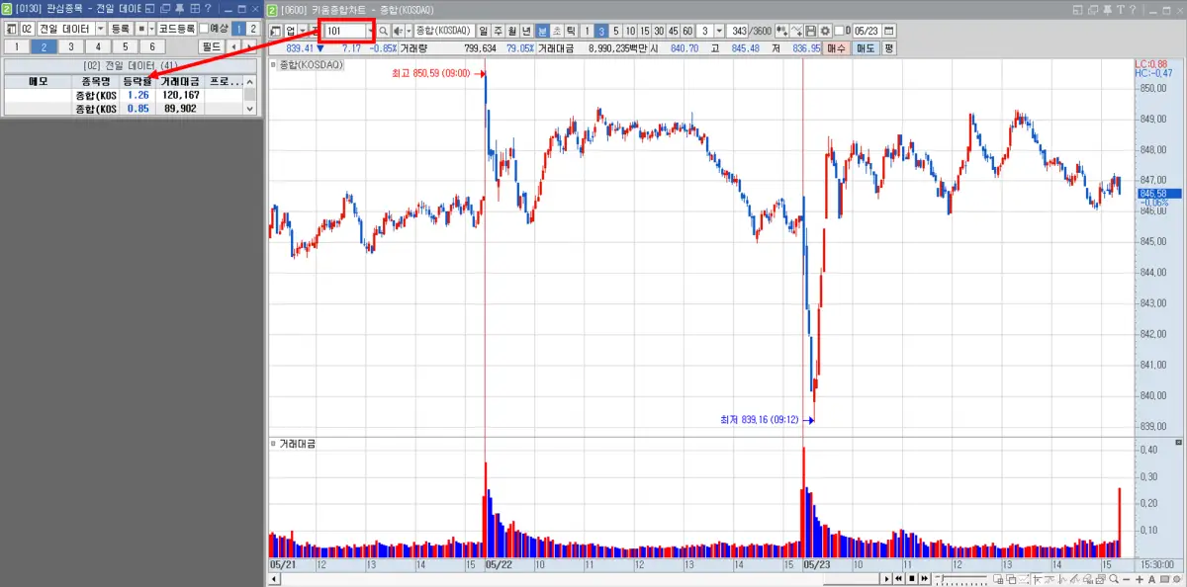Image resolution: width=1187 pixels, height=587 pixels.
Task: Click the zoom magnifier icon in bottom toolbar
Action: pos(1113,579)
